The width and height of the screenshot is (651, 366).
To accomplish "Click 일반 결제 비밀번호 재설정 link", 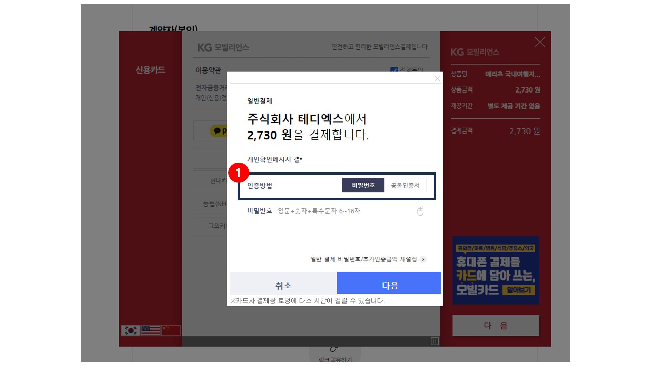I will tap(363, 259).
